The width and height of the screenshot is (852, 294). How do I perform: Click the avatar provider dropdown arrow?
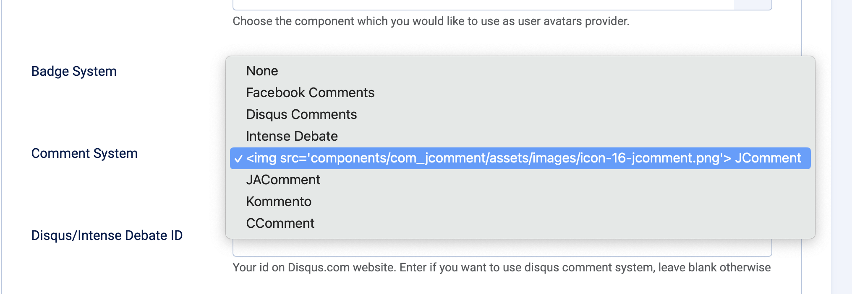[x=753, y=5]
